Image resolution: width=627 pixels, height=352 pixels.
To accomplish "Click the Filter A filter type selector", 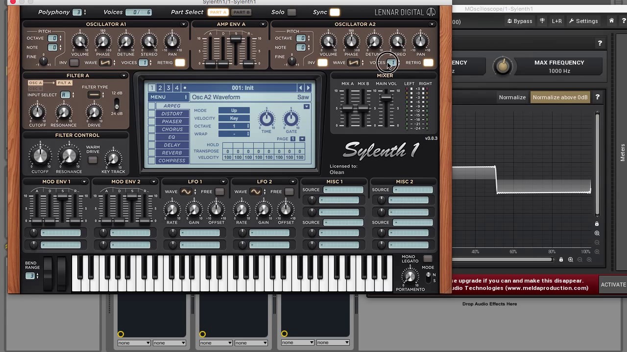I will click(x=94, y=95).
